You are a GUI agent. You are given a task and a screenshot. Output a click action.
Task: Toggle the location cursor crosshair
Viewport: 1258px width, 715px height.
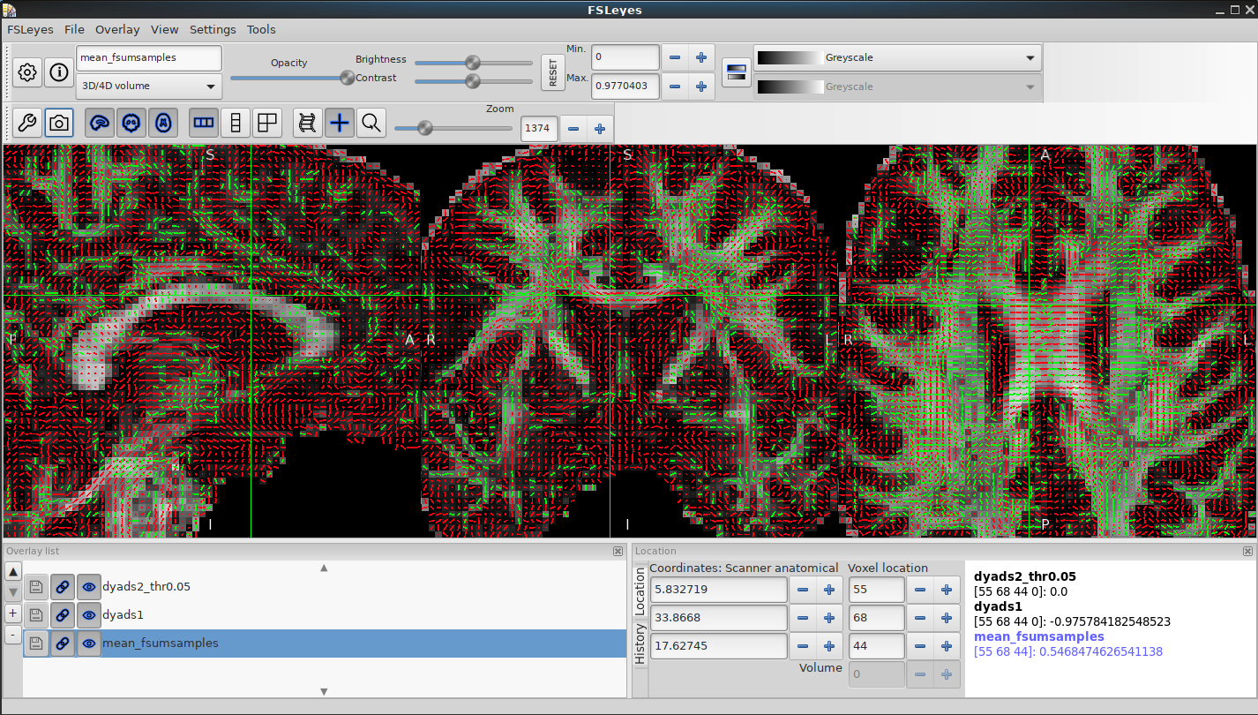pos(340,123)
